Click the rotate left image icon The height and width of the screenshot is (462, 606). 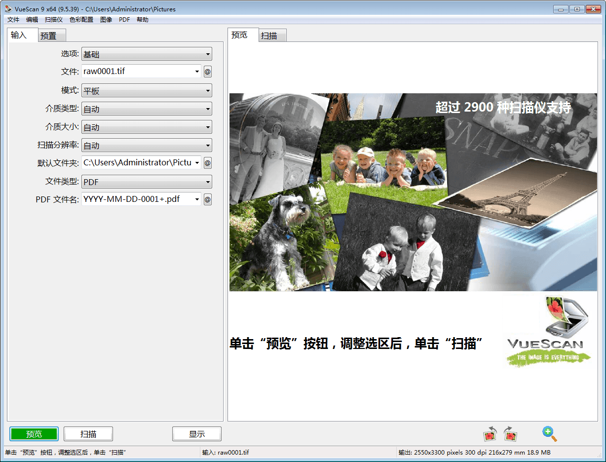(x=490, y=434)
